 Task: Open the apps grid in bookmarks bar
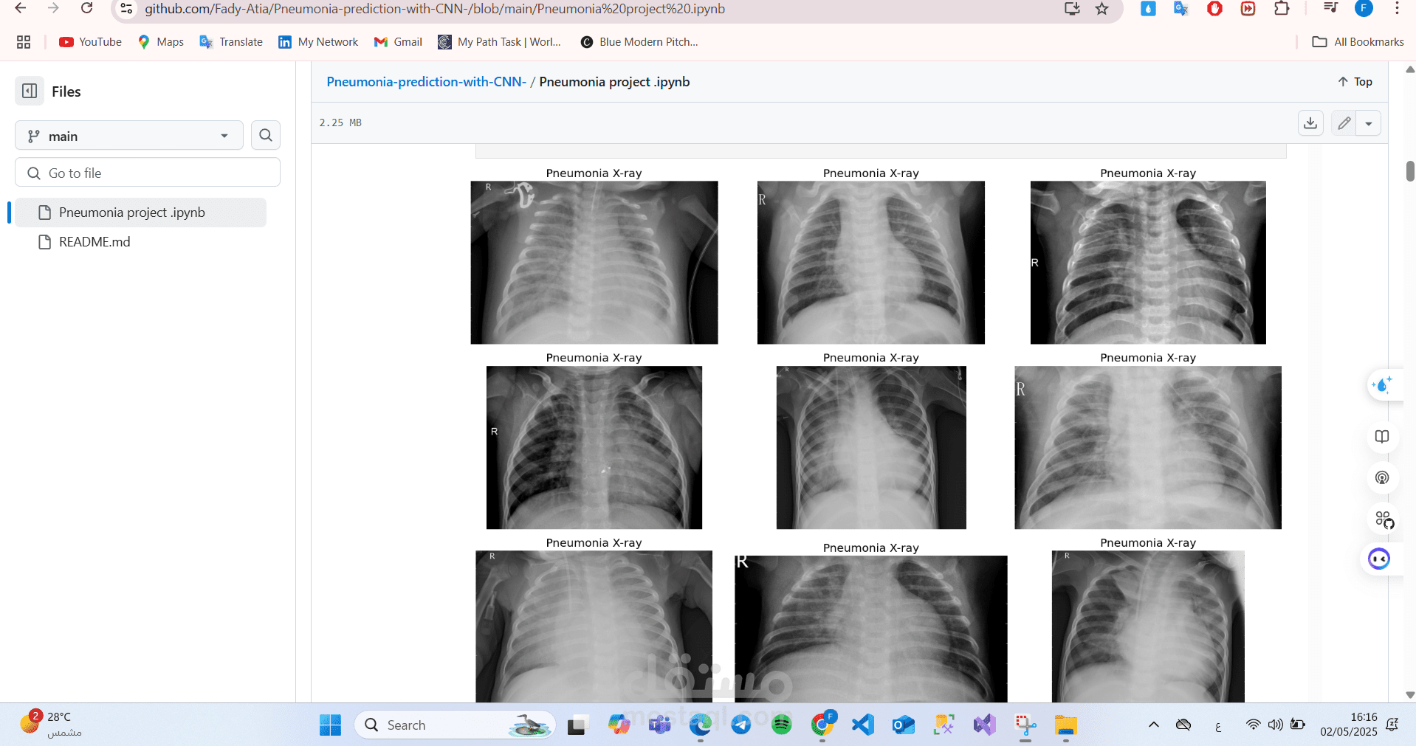[24, 42]
